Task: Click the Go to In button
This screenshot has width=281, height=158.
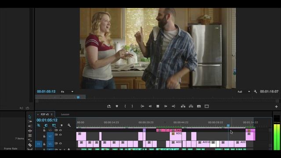Action: point(142,106)
